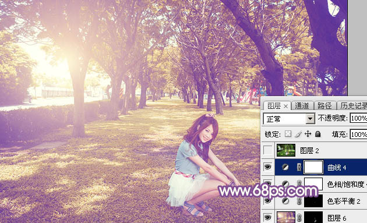367x223 pixels.
Task: Switch to the 通道 (Channels) tab
Action: tap(302, 106)
